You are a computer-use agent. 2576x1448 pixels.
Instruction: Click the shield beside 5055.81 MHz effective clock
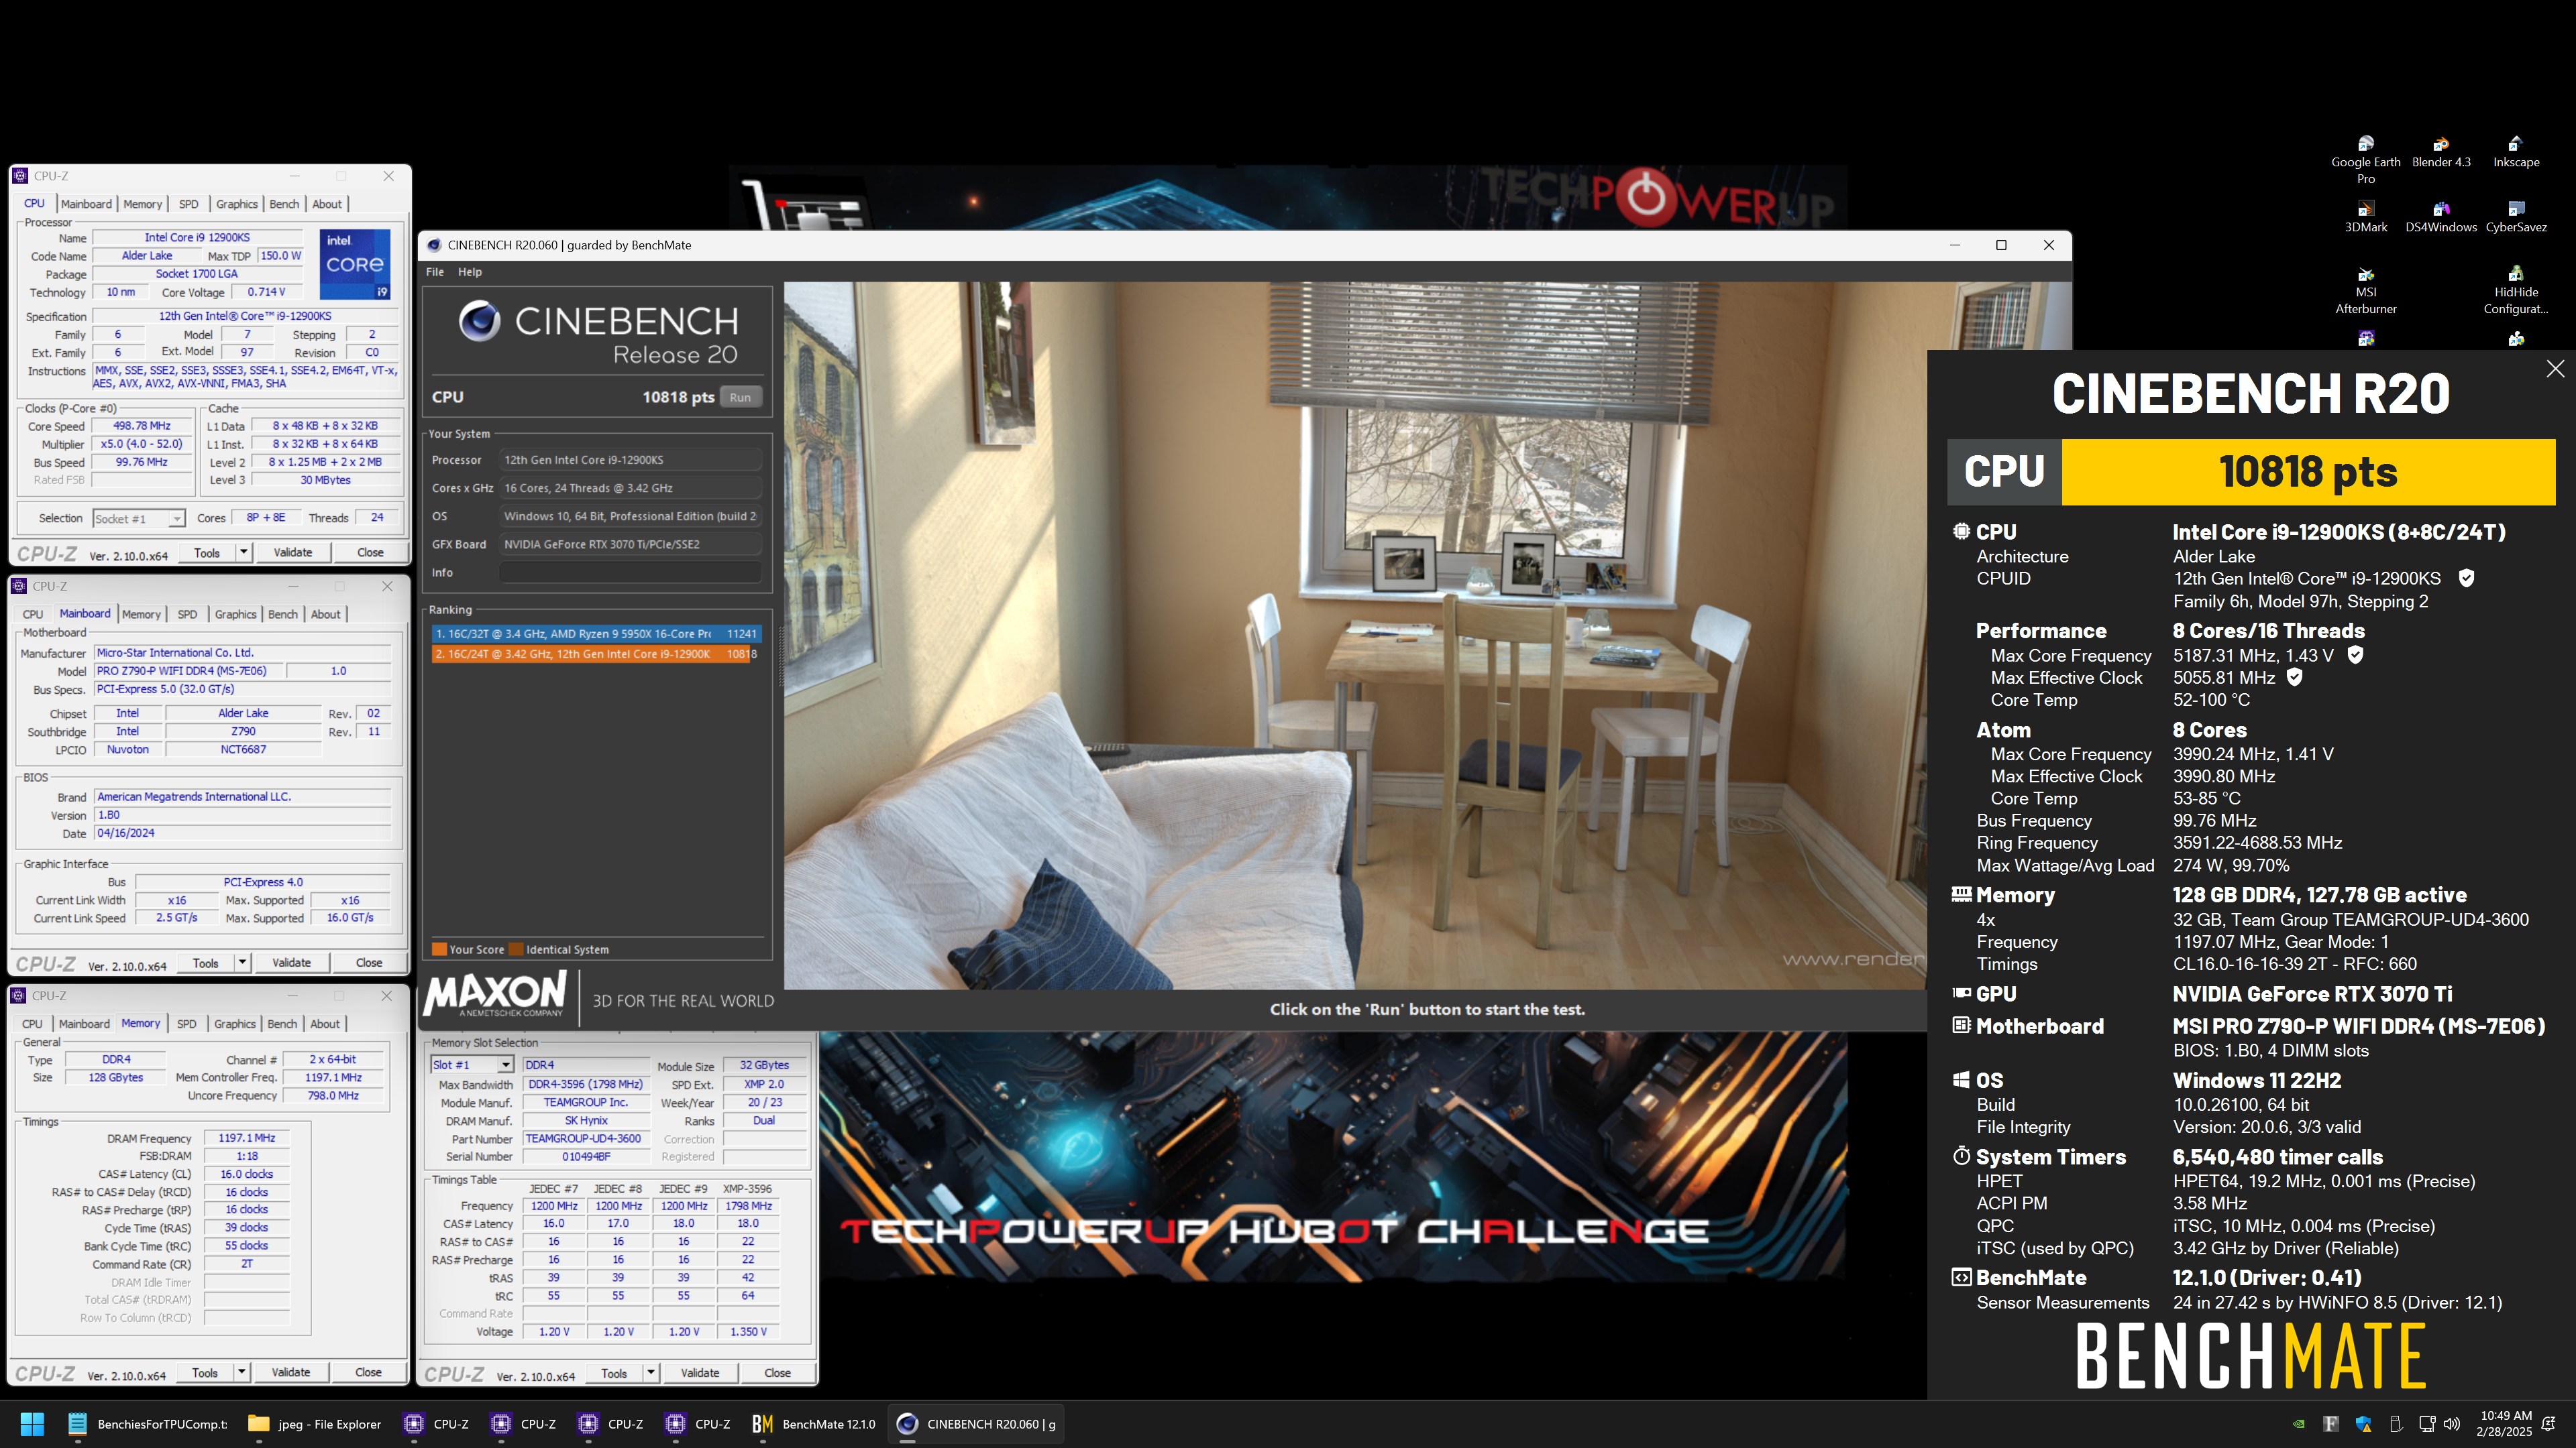[2295, 676]
